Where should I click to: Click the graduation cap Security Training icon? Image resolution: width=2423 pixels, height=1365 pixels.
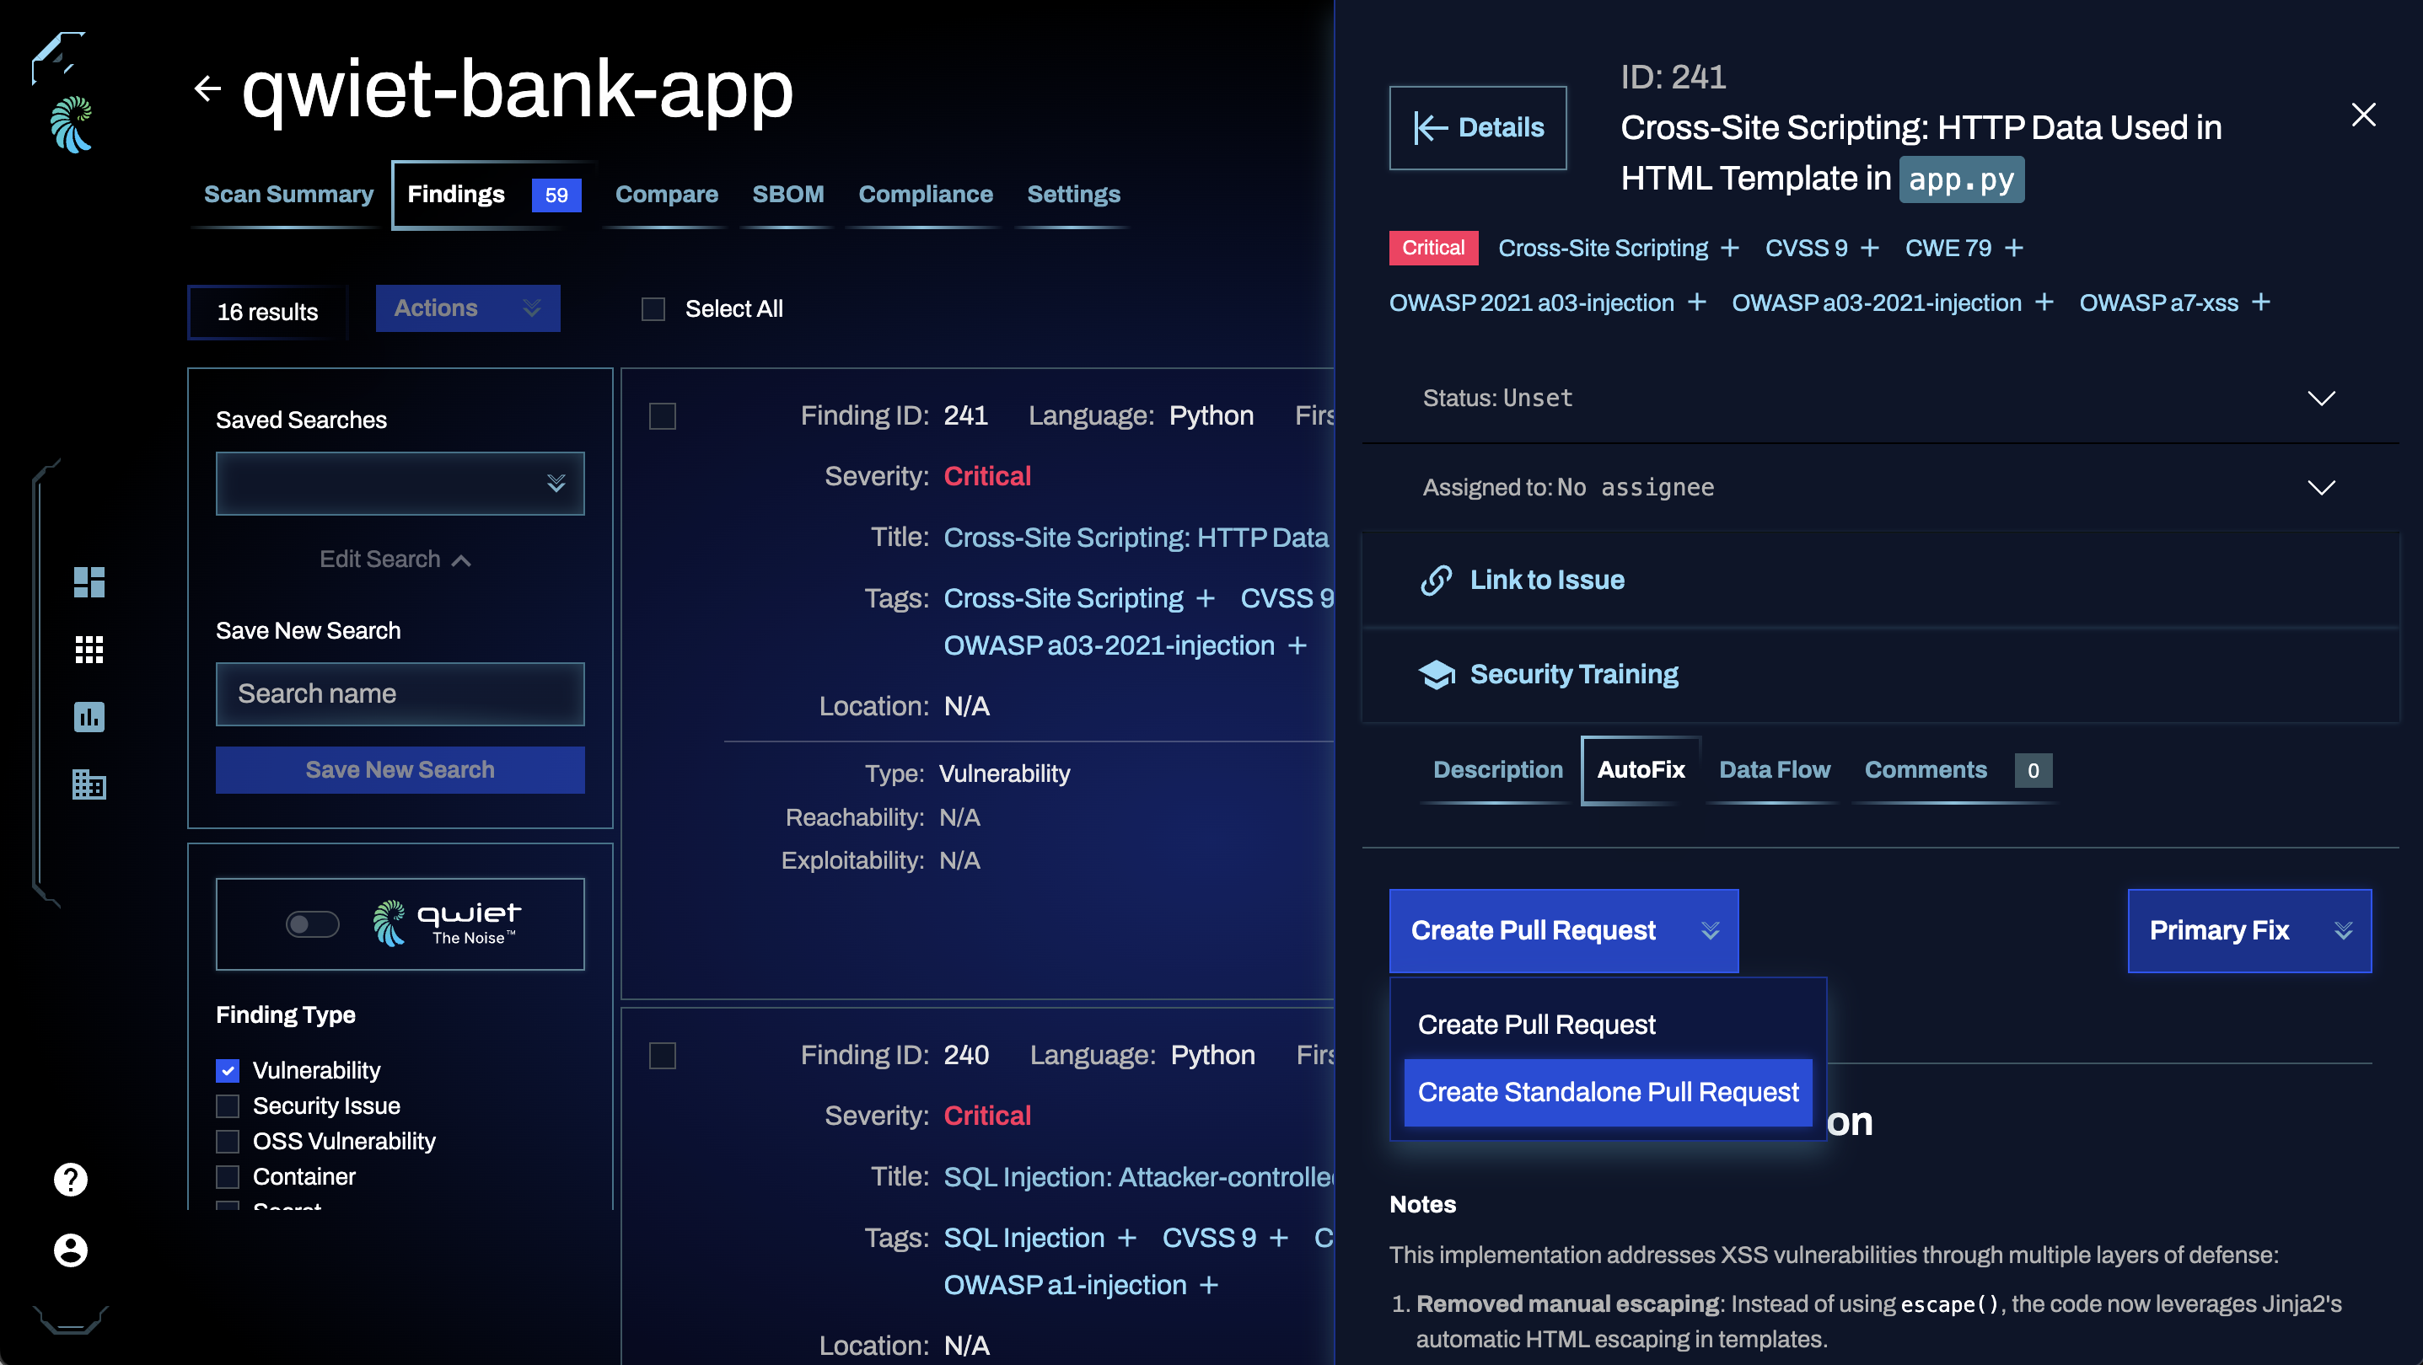tap(1437, 674)
